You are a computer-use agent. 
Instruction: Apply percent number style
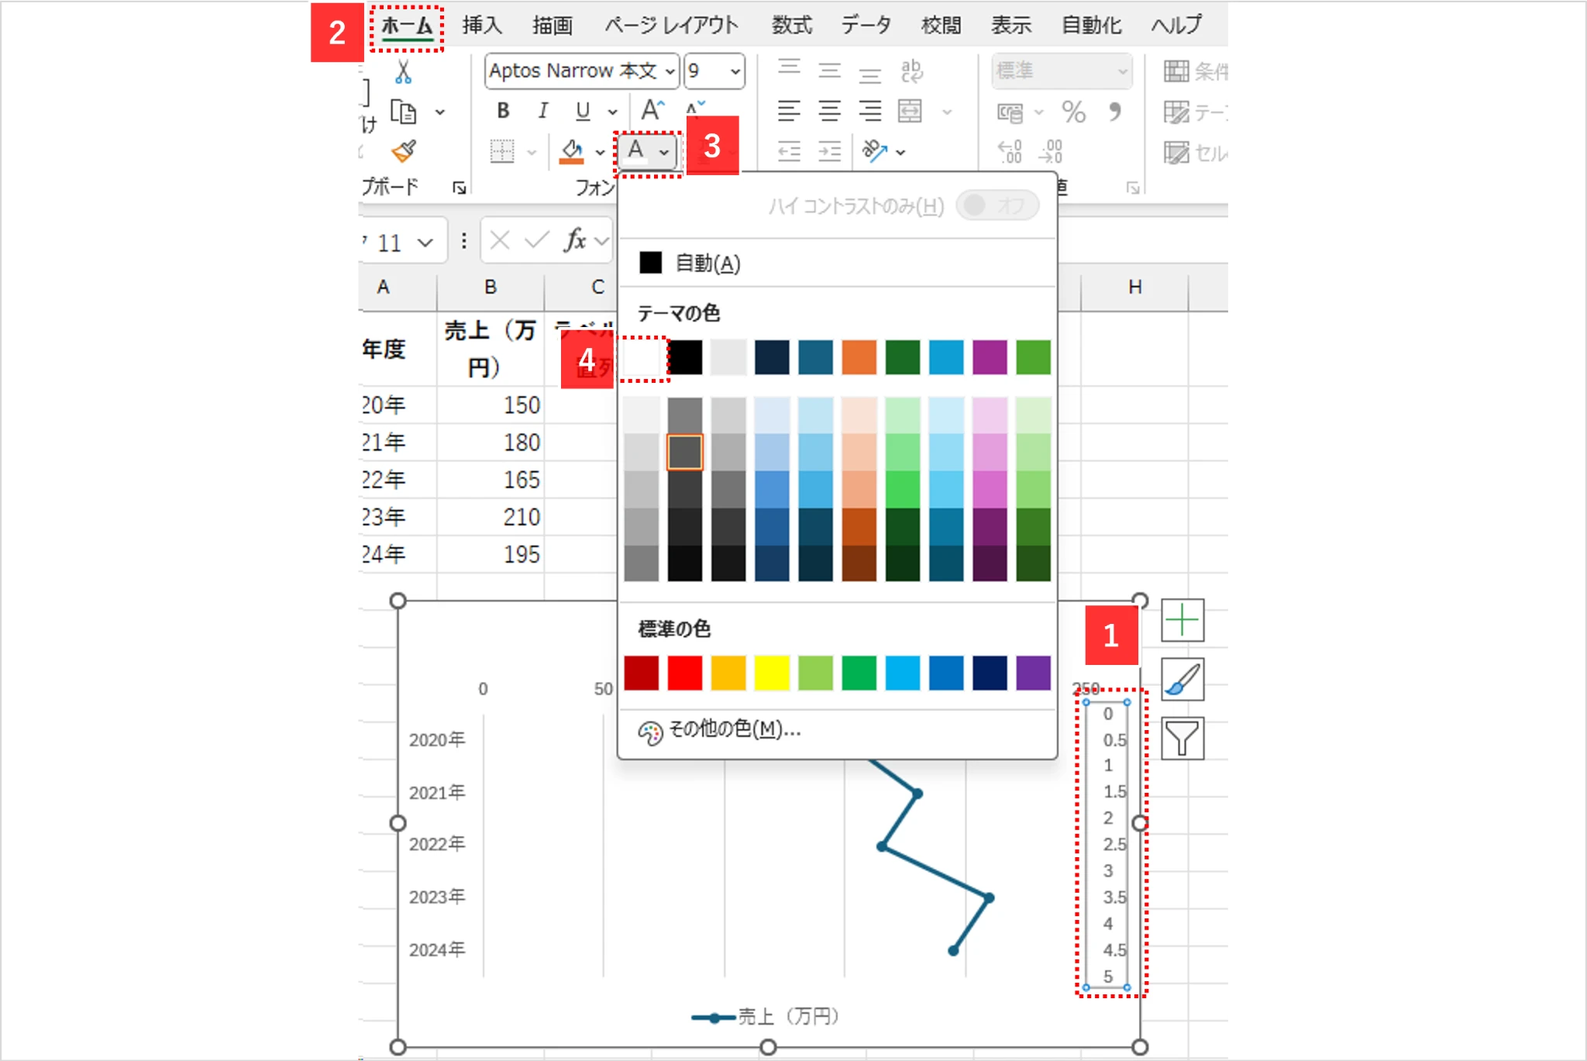1073,112
